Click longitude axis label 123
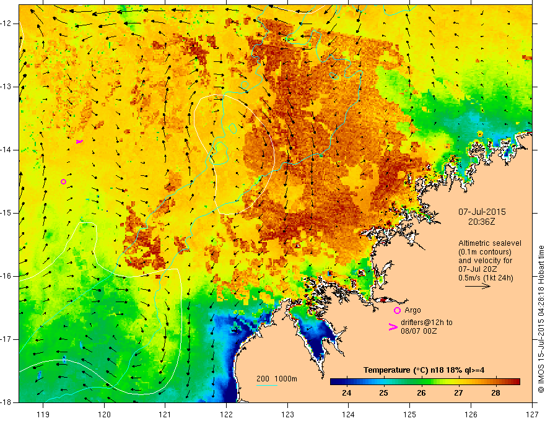 [x=287, y=414]
